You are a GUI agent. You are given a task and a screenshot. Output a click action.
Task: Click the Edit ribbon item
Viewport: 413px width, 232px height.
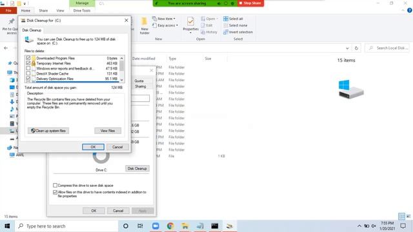pos(206,25)
